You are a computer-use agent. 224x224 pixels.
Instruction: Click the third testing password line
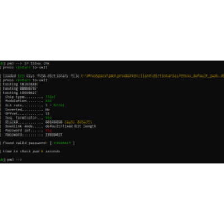(x=20, y=92)
